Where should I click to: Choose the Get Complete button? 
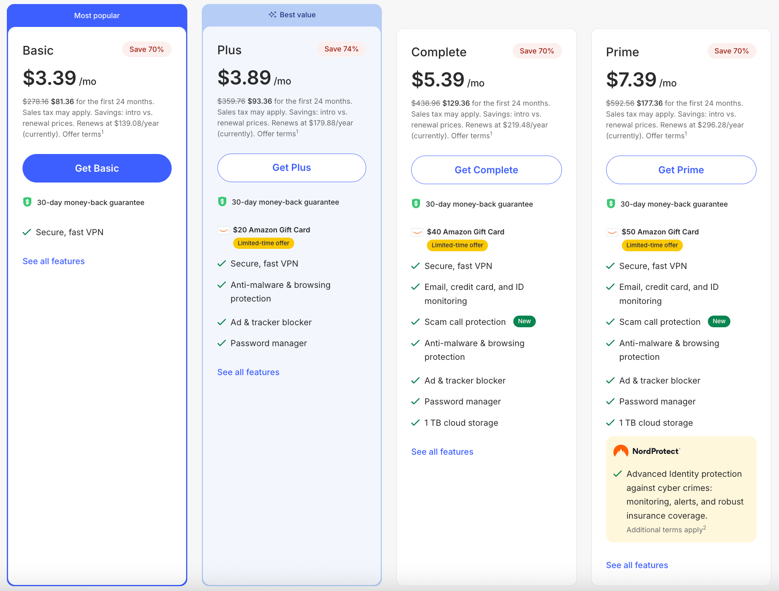(486, 170)
